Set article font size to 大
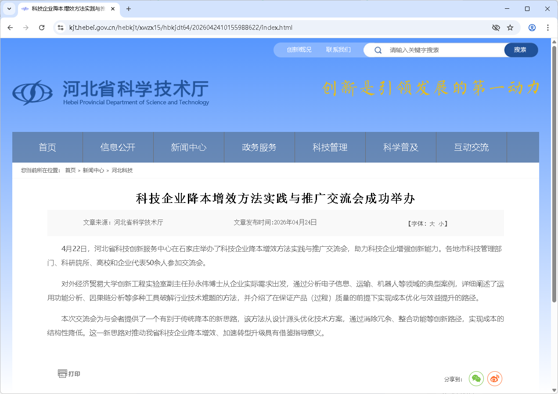 click(432, 224)
